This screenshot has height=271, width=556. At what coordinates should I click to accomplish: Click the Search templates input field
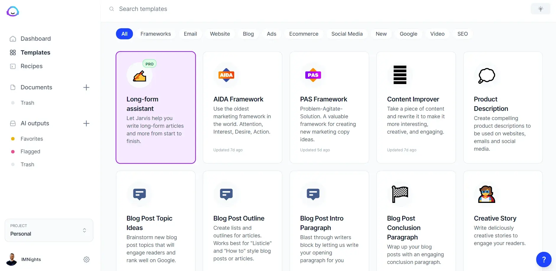(143, 9)
